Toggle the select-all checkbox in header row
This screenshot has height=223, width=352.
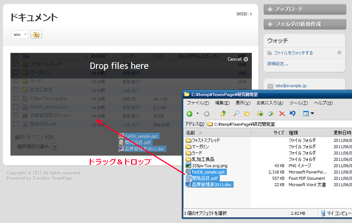point(16,56)
